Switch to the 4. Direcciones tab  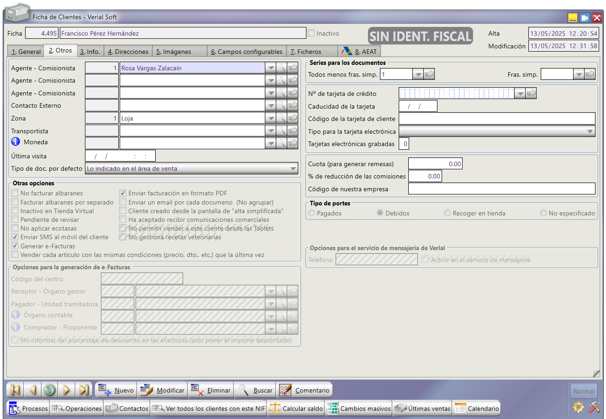tap(128, 52)
